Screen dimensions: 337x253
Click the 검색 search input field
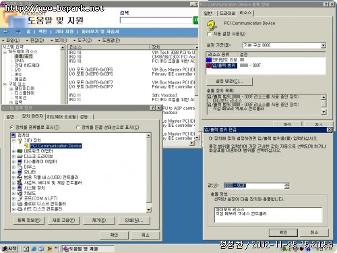(x=156, y=20)
